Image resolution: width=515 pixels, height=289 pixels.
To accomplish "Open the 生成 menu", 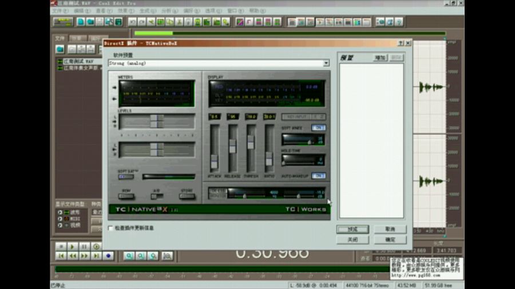I will (148, 11).
